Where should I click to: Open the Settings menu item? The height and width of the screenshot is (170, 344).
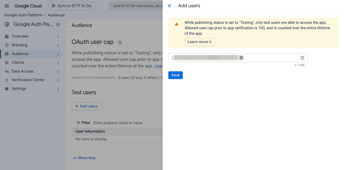tap(19, 89)
